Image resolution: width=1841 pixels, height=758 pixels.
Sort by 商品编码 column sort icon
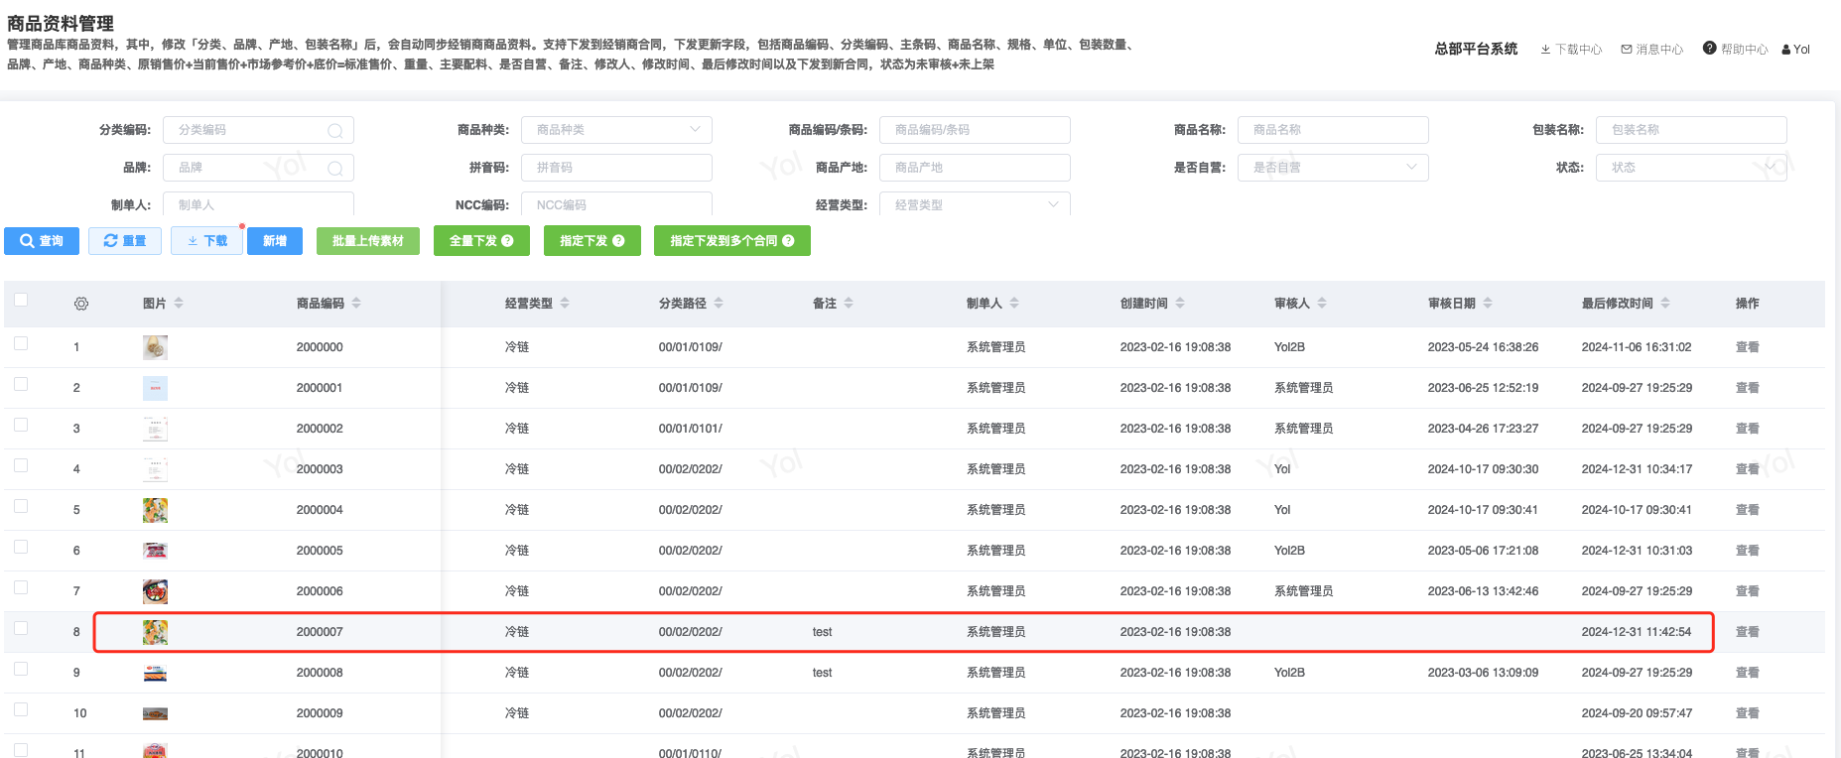[x=356, y=304]
